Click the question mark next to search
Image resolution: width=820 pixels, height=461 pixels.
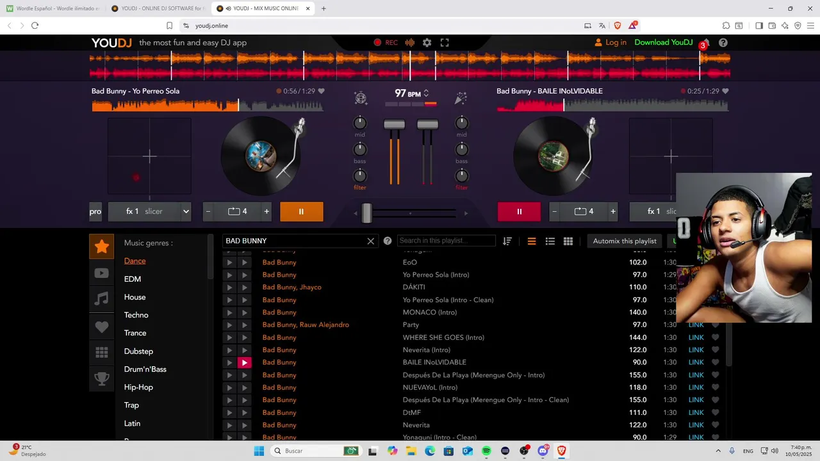pos(388,241)
